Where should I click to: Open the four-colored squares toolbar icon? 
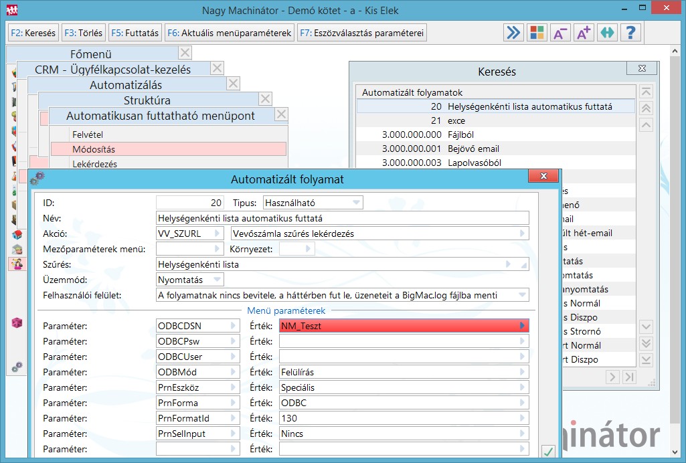tap(537, 32)
